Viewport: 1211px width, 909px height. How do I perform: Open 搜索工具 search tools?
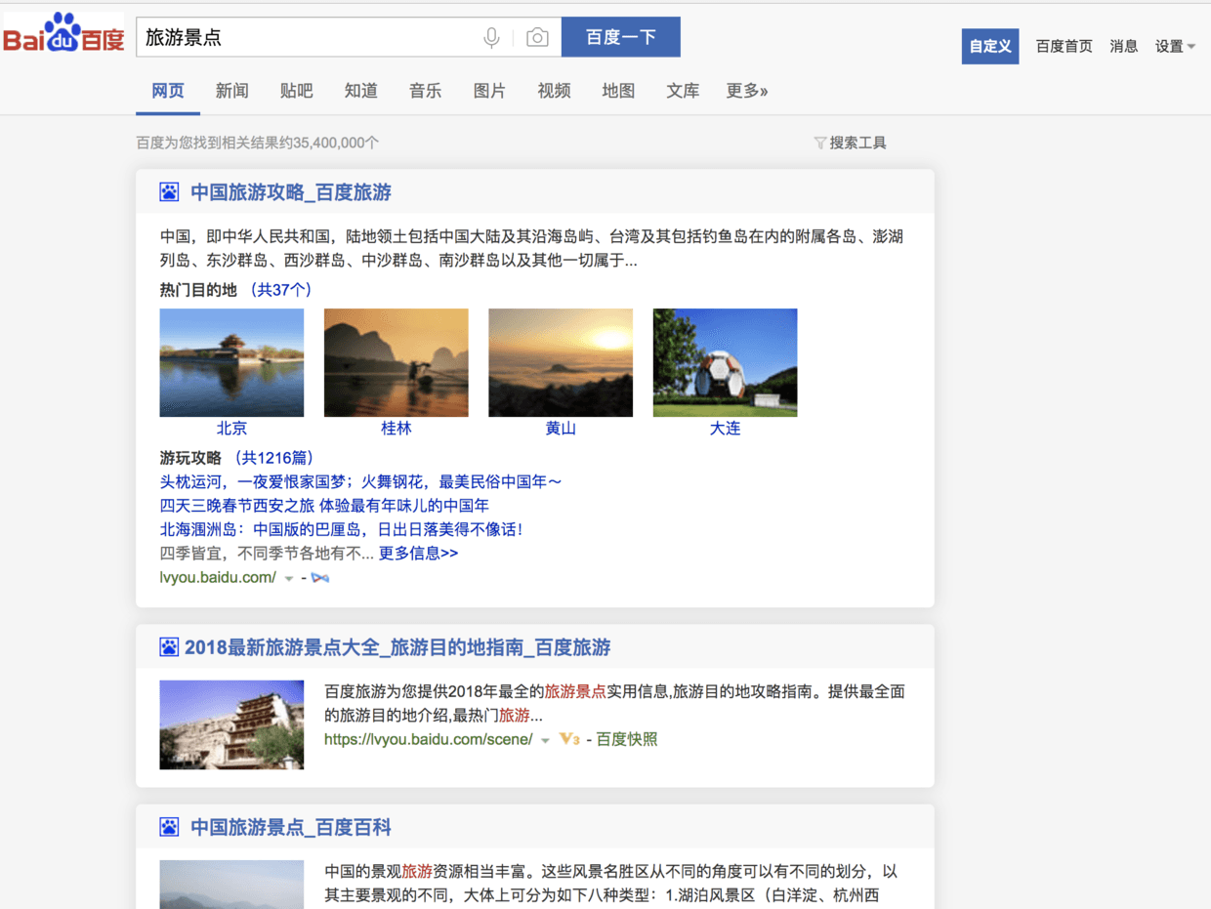click(858, 144)
